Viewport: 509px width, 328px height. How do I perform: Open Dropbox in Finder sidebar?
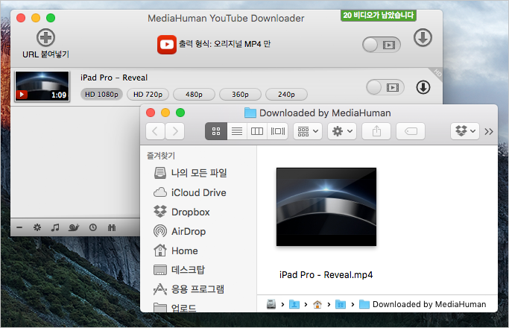point(198,212)
